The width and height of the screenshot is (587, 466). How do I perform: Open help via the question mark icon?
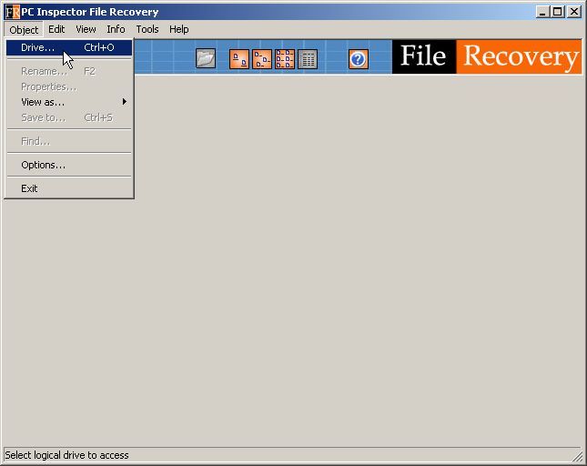pos(359,59)
